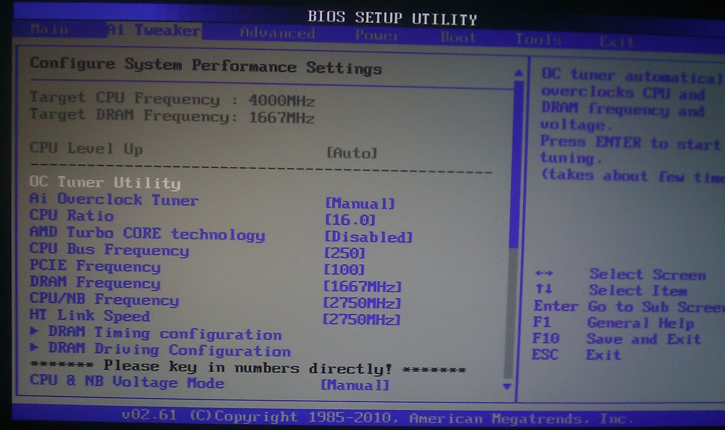The image size is (725, 430).
Task: Change HT Link Speed [2750MHz] value
Action: pyautogui.click(x=361, y=320)
